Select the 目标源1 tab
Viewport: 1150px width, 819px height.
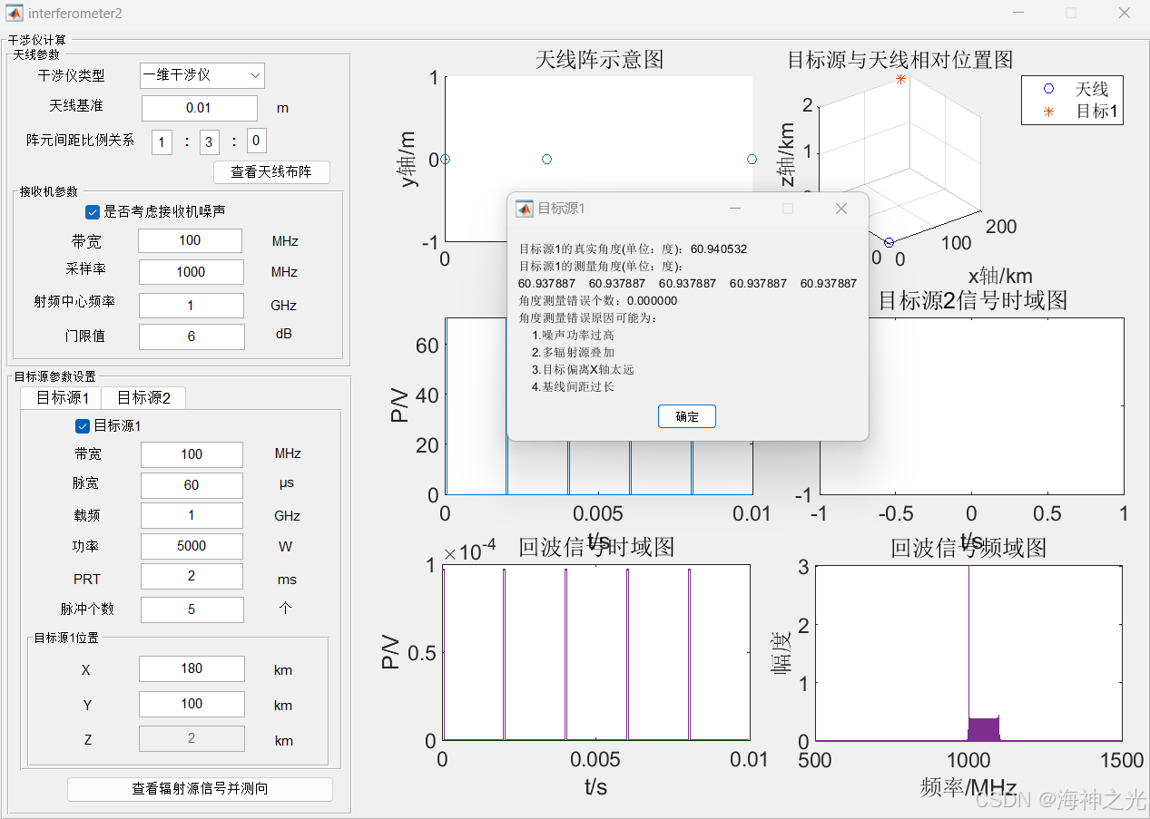click(x=61, y=397)
